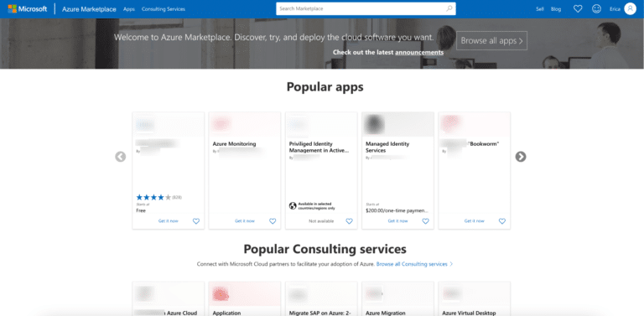Click Browse all apps button
This screenshot has width=644, height=316.
coord(491,40)
